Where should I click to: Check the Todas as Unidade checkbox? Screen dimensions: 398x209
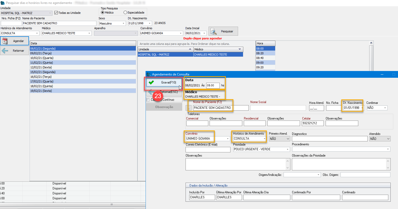[56, 13]
